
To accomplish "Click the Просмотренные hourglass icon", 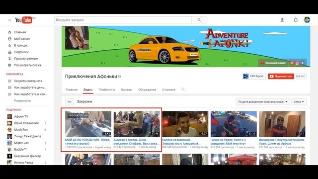I will pyautogui.click(x=9, y=59).
